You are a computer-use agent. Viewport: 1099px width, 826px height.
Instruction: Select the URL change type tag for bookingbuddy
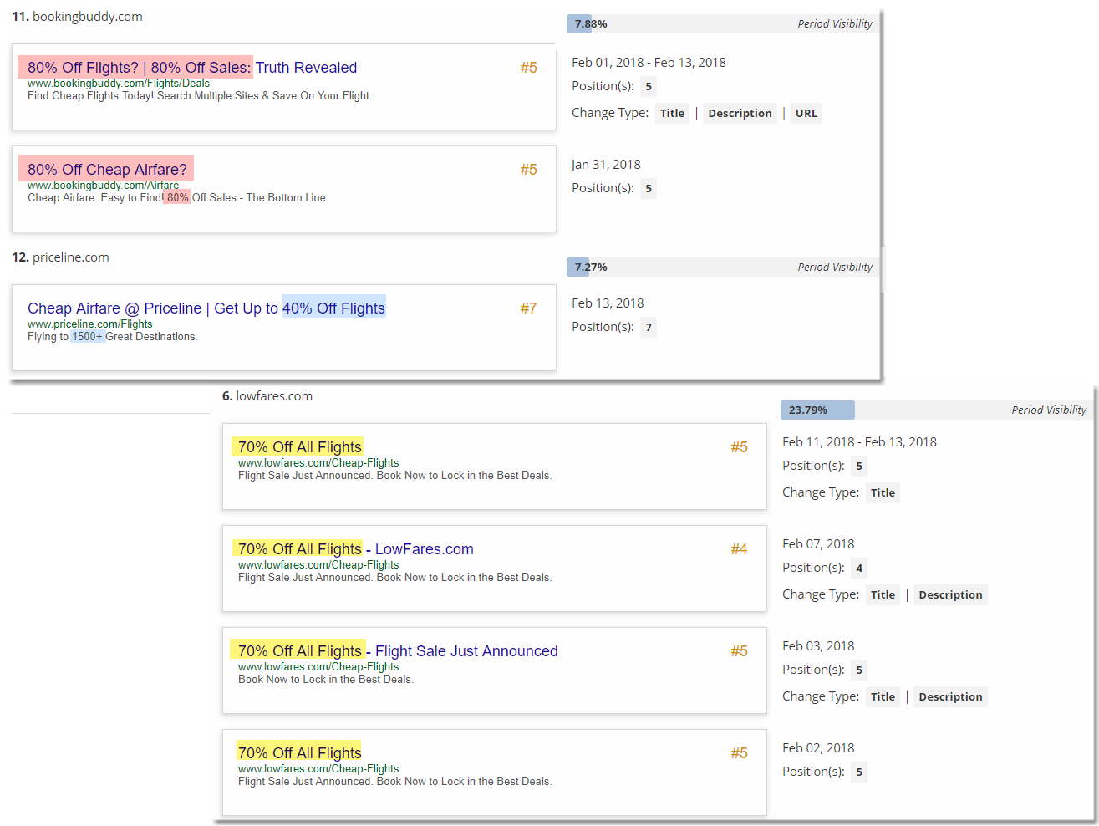pos(806,114)
